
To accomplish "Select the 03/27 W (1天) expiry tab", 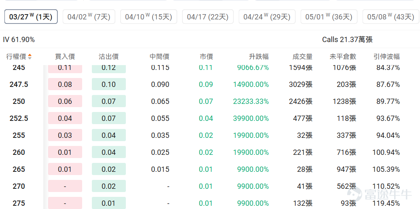I will coord(31,17).
